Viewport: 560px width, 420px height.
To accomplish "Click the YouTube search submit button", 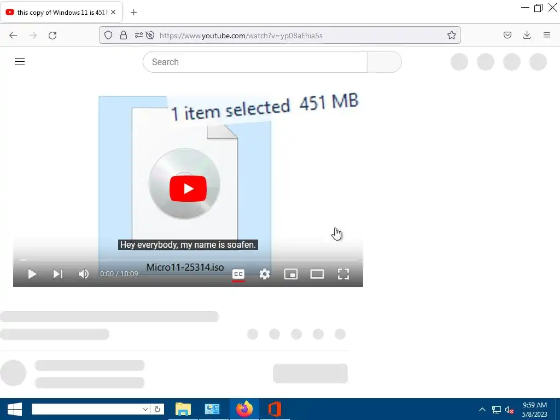I will [384, 62].
